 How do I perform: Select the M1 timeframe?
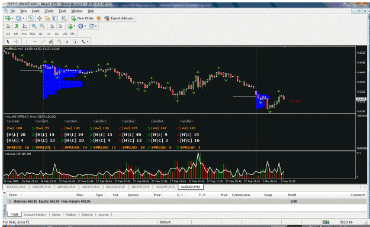tap(8, 34)
